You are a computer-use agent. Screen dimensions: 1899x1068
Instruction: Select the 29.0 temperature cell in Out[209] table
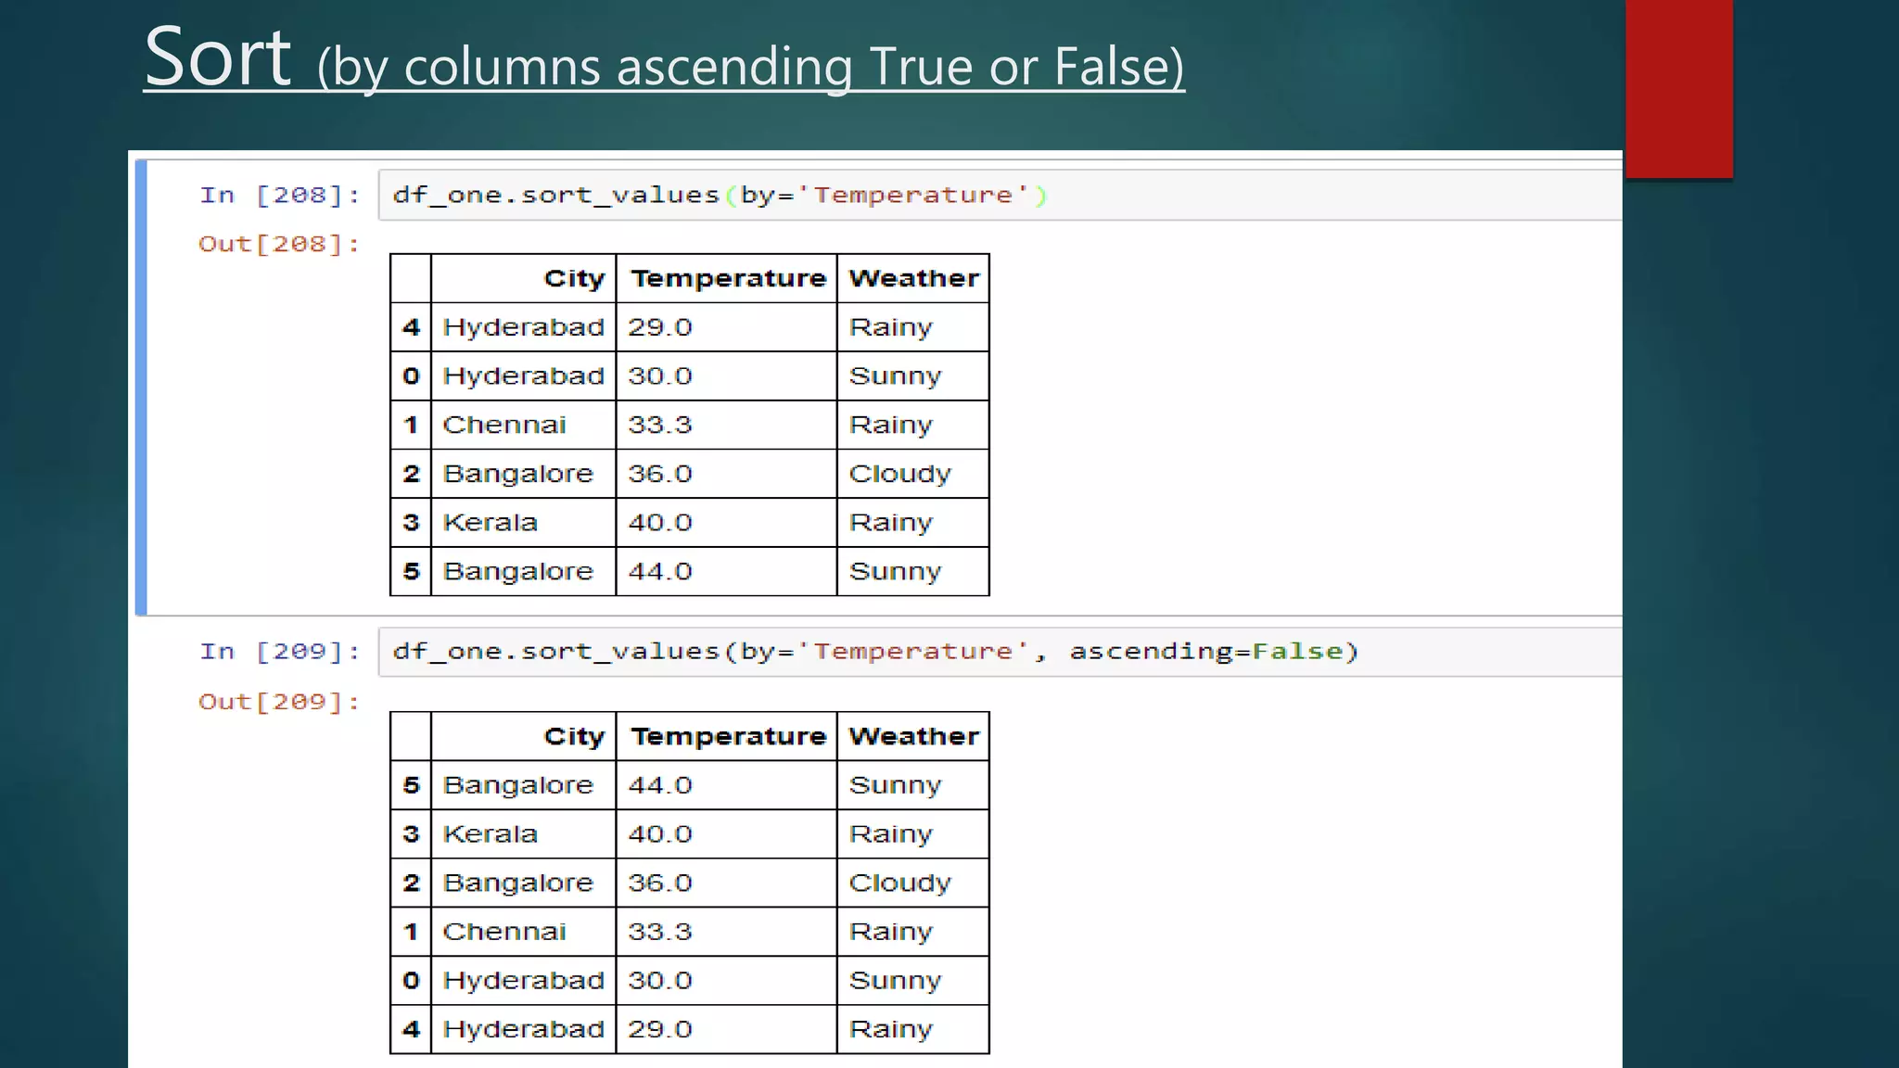(727, 1029)
